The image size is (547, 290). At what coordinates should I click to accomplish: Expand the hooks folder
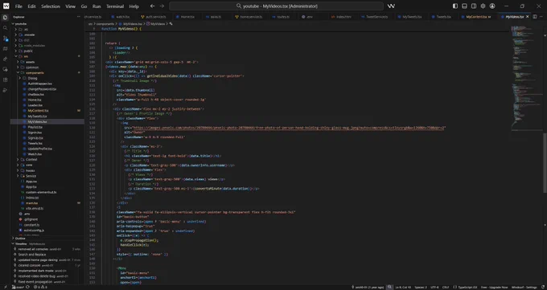pyautogui.click(x=47, y=170)
